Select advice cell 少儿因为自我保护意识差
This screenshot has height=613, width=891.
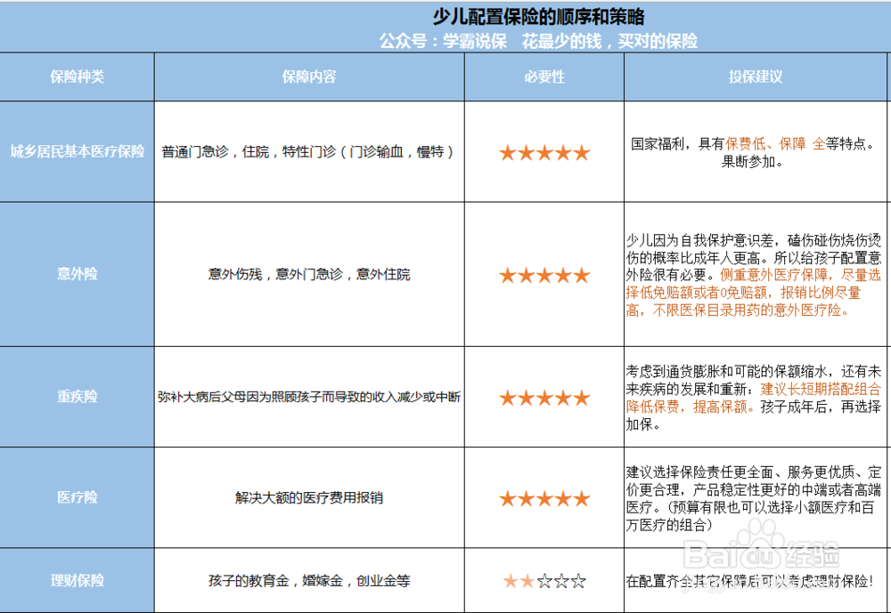[754, 275]
